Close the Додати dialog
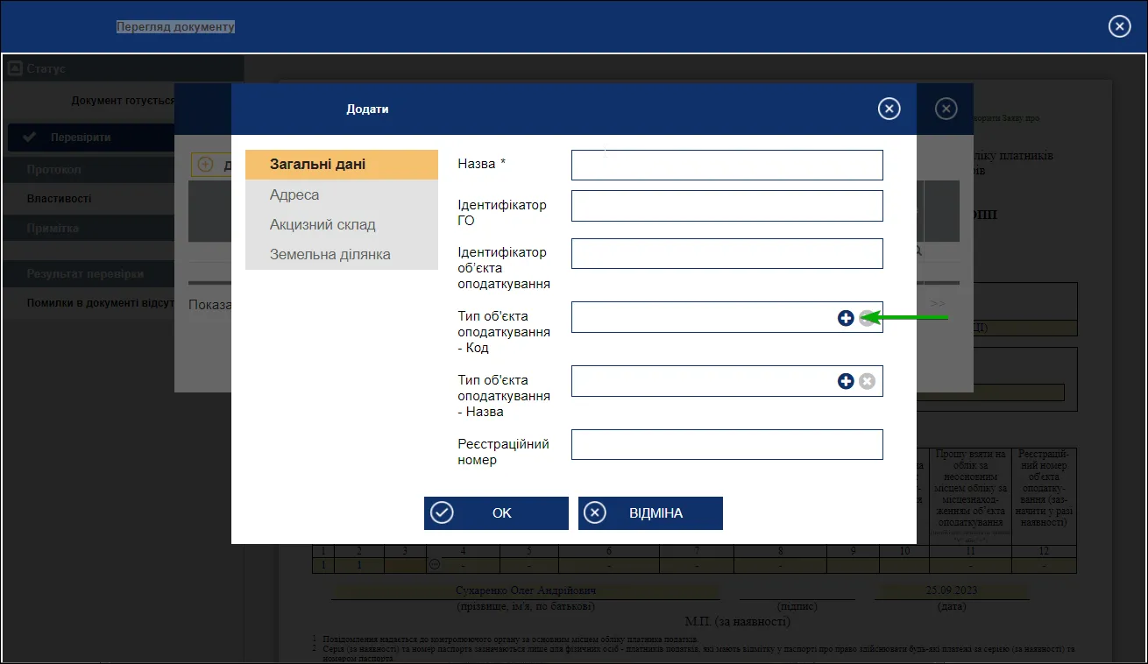This screenshot has height=664, width=1148. click(x=889, y=109)
